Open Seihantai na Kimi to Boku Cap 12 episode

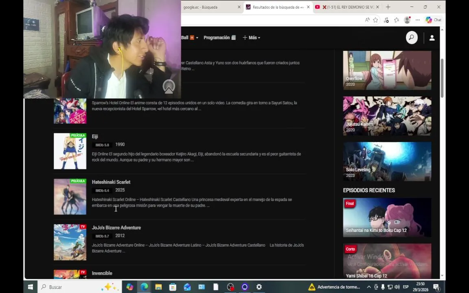[x=387, y=217]
